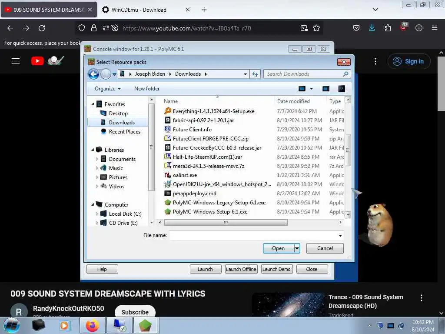Click New folder in dialog toolbar
This screenshot has height=334, width=445.
(x=147, y=89)
